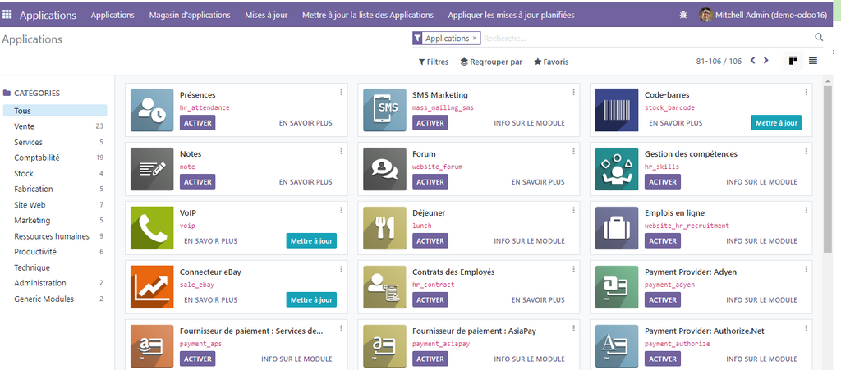Open the VoIP card kebab menu

click(341, 210)
